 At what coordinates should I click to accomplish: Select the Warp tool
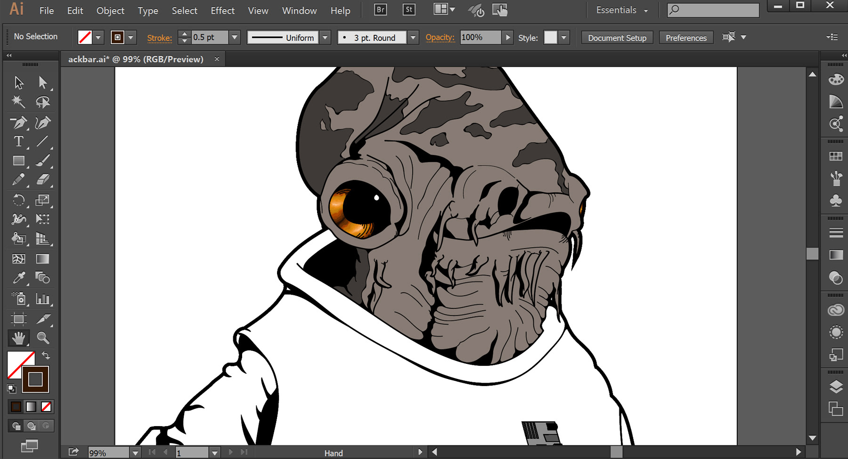point(19,219)
